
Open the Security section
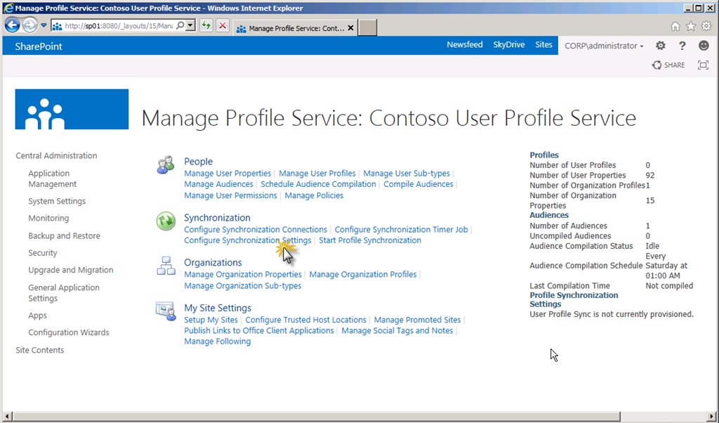(x=43, y=253)
